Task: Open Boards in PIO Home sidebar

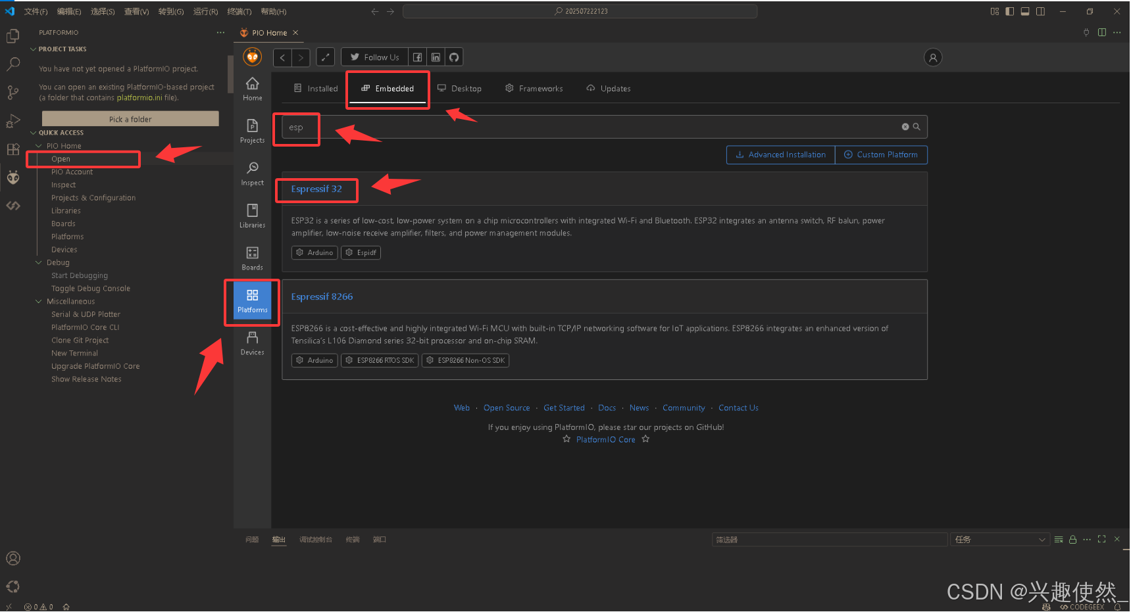Action: pyautogui.click(x=253, y=258)
